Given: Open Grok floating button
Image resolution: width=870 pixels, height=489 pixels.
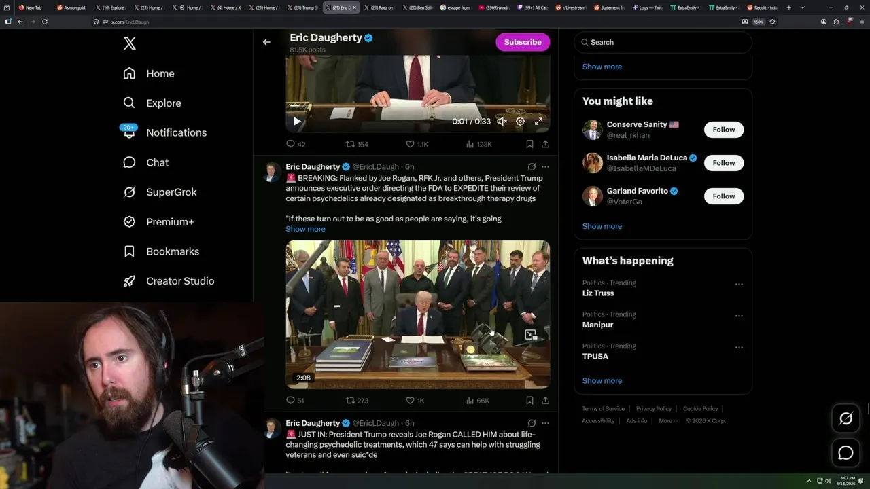Looking at the screenshot, I should [x=846, y=419].
